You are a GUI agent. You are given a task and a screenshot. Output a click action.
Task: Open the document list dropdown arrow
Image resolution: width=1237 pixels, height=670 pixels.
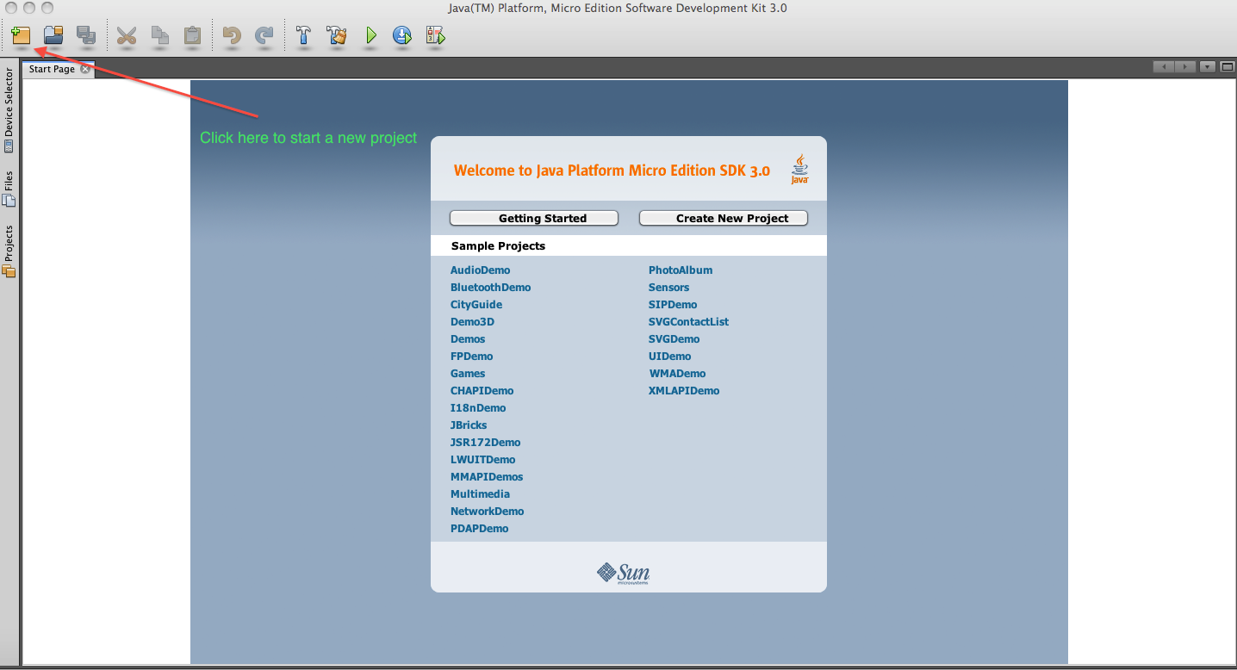1208,66
